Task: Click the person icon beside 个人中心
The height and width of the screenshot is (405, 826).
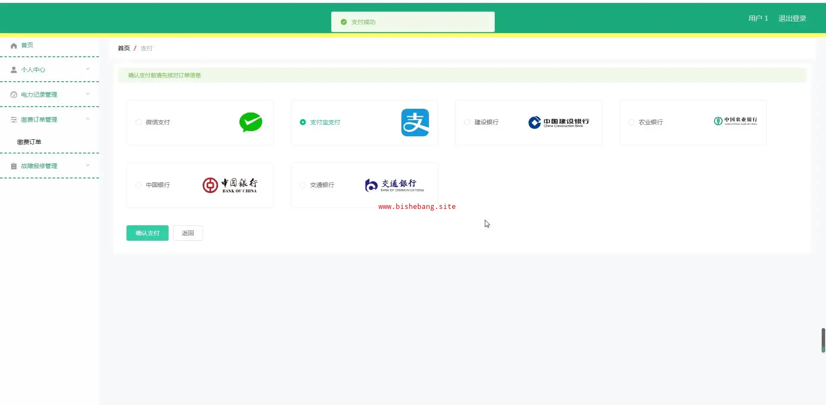Action: (x=14, y=70)
